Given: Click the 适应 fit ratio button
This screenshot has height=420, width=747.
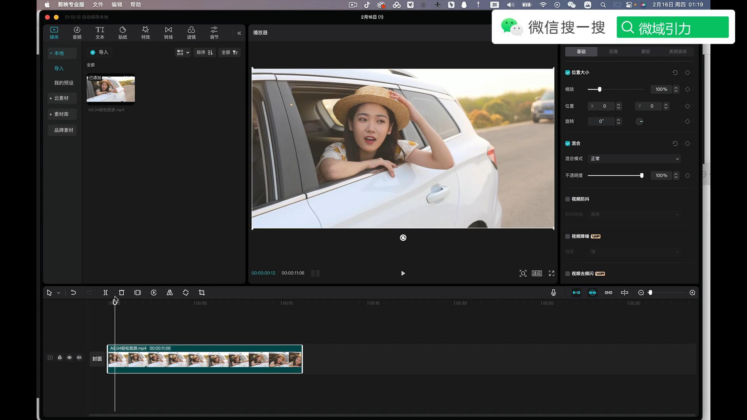Looking at the screenshot, I should pyautogui.click(x=537, y=273).
